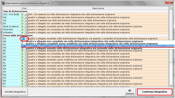
Task: Click the Stampa printer icon
Action: 130,90
